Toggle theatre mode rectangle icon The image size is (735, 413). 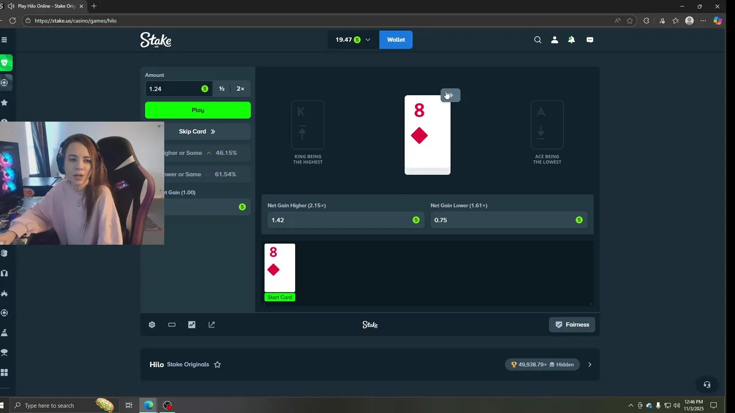tap(172, 325)
